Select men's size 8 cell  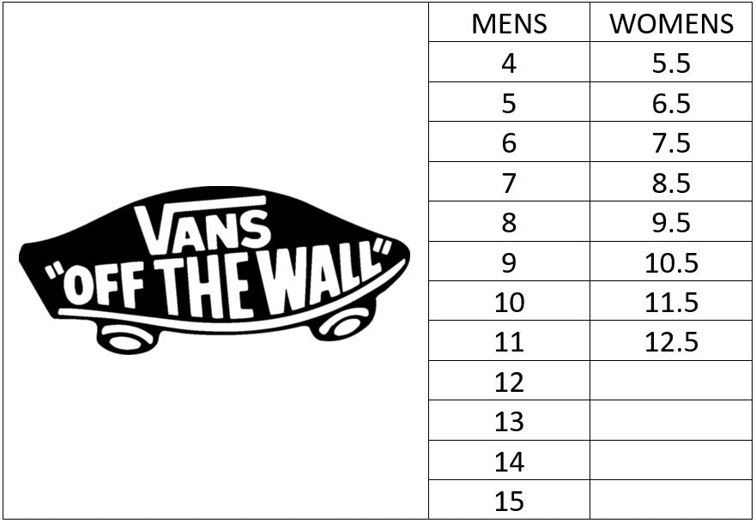pos(509,223)
